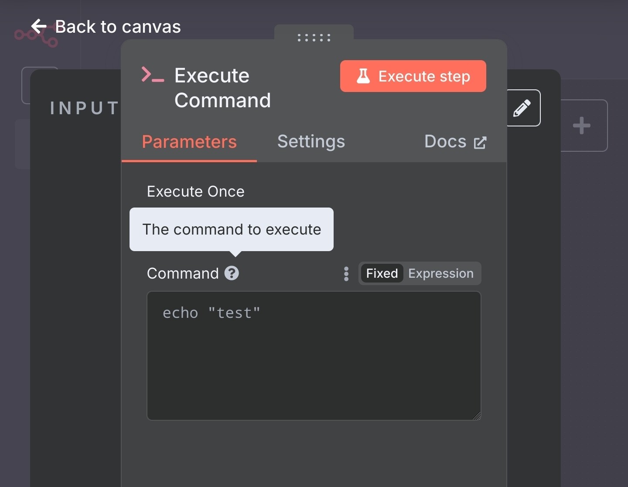Click the Execute Once option label
Image resolution: width=628 pixels, height=487 pixels.
196,191
